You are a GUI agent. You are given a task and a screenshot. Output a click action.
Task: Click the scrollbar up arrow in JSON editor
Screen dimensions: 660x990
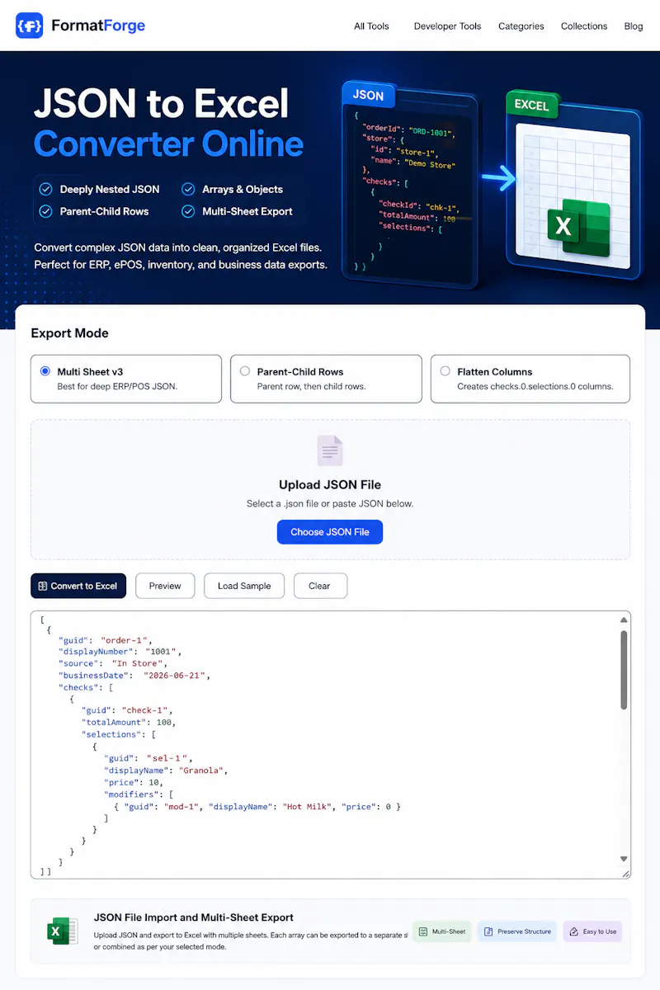(x=625, y=620)
